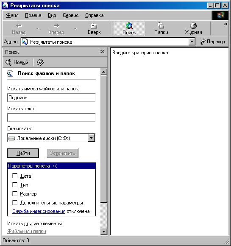231x246 pixels.
Task: Toggle the Поиск search pane button
Action: pos(129,28)
